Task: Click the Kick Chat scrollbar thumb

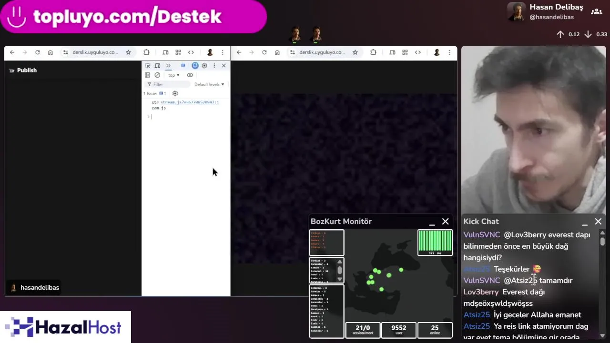Action: click(x=602, y=241)
